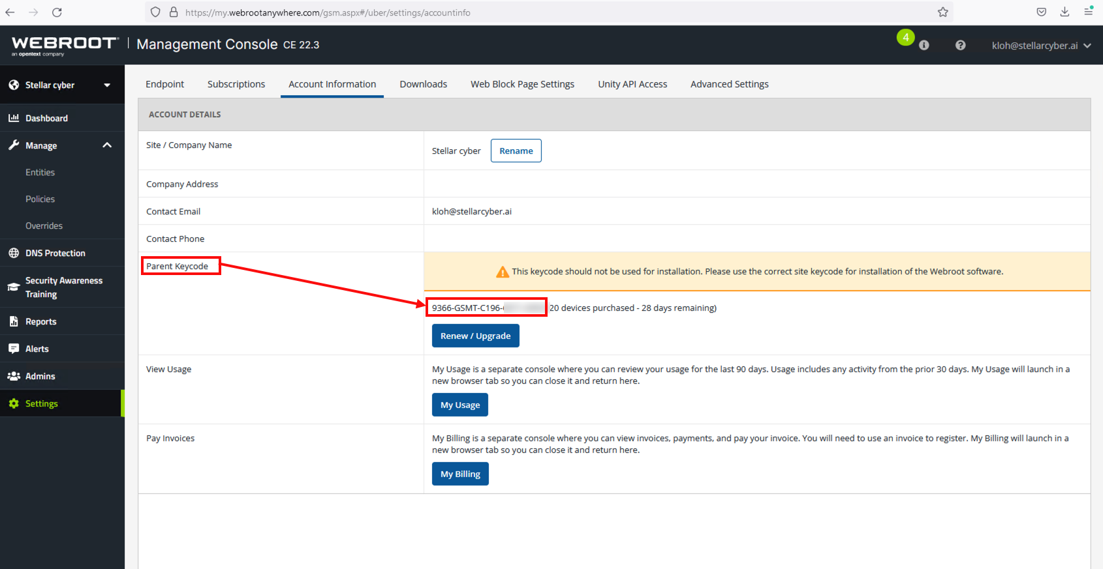Screen dimensions: 1103x569
Task: Collapse the Manage section chevron
Action: (107, 145)
